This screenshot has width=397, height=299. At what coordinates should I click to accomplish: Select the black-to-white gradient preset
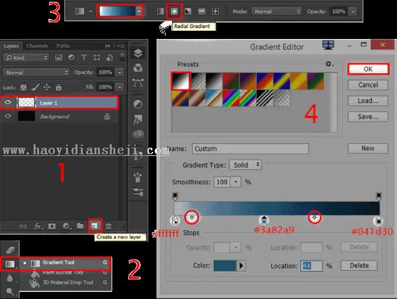click(181, 81)
